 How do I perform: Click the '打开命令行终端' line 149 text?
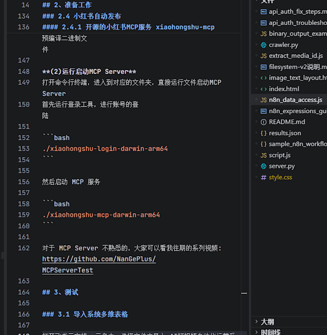click(132, 83)
